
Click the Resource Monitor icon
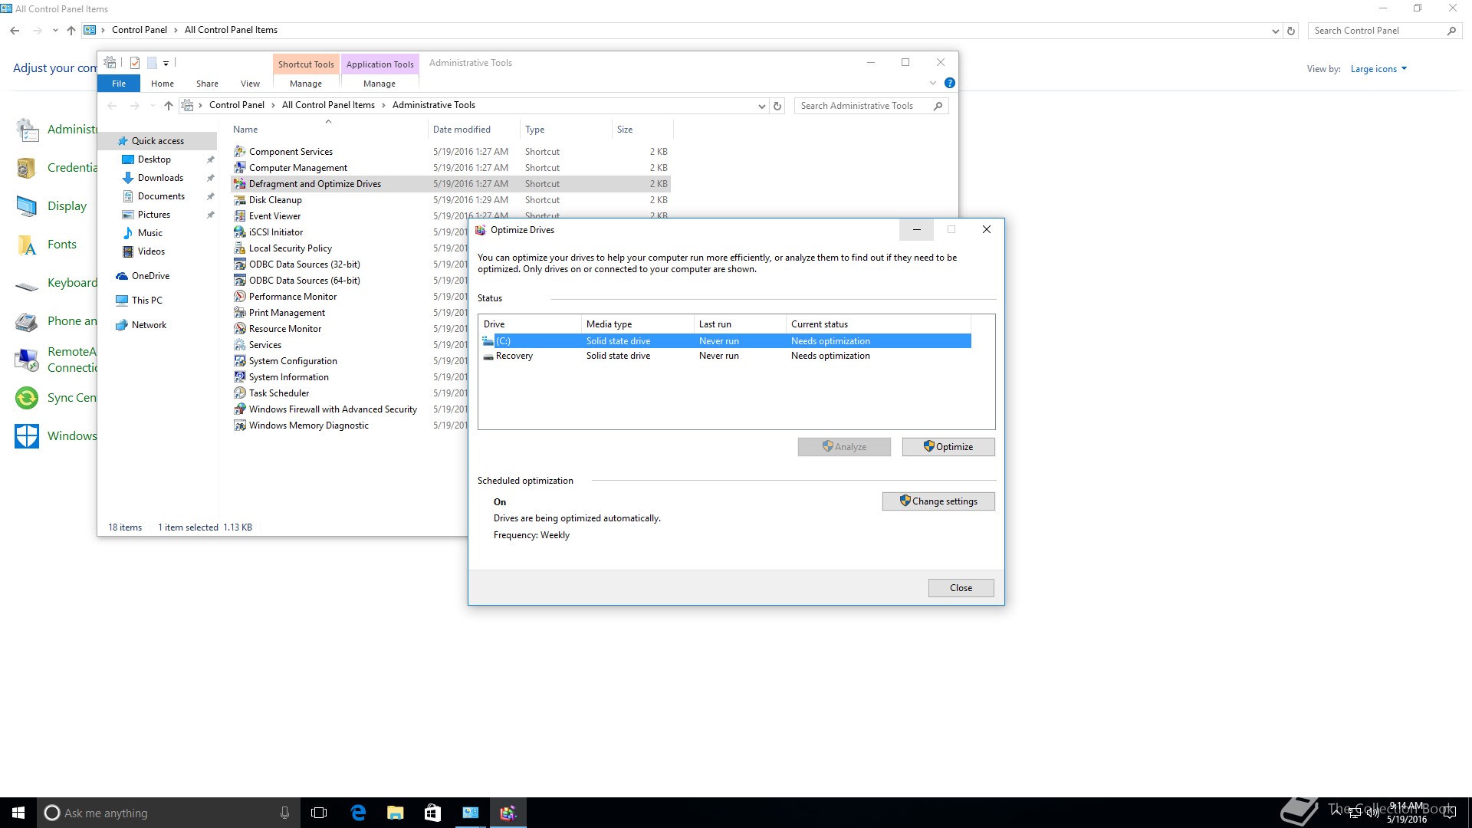pos(240,329)
